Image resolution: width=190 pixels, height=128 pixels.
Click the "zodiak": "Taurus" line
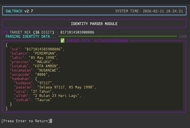33,100
